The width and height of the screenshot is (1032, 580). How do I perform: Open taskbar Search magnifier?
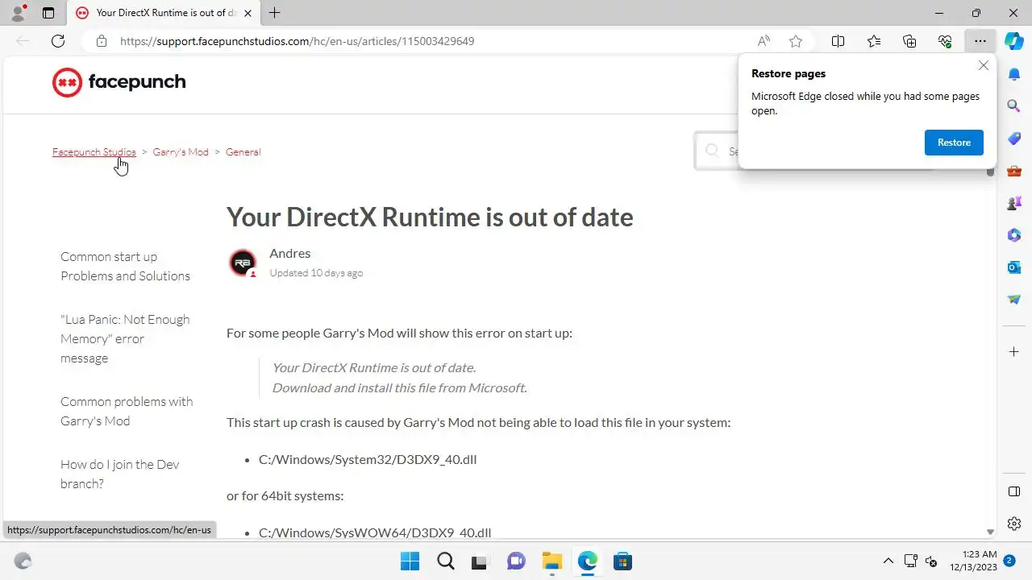tap(445, 561)
